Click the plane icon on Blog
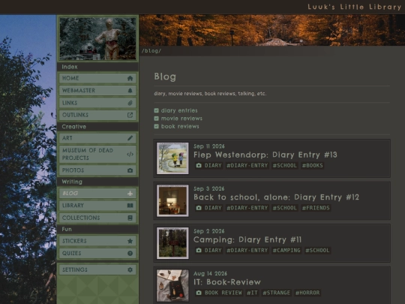This screenshot has width=405, height=304. pyautogui.click(x=130, y=194)
